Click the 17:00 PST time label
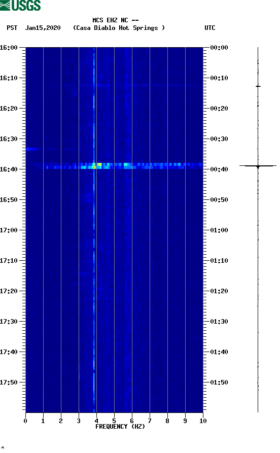280x453 pixels. (x=9, y=230)
